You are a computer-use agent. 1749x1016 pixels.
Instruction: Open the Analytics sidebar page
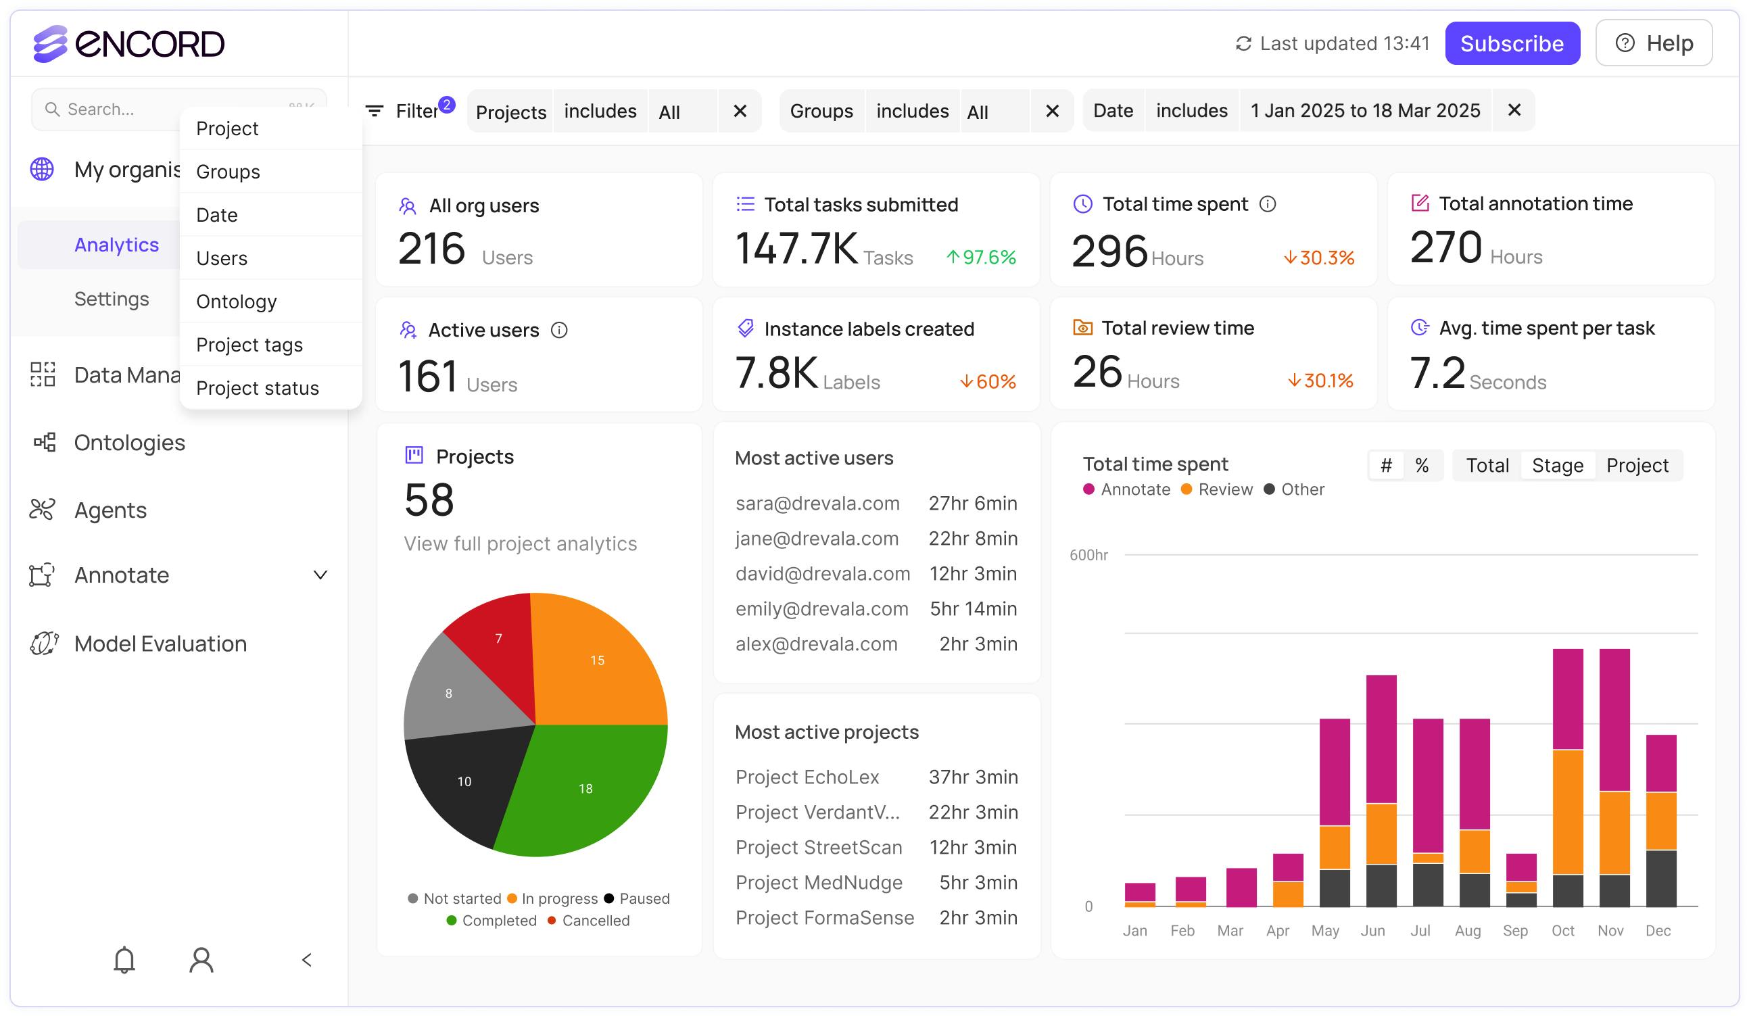[116, 245]
